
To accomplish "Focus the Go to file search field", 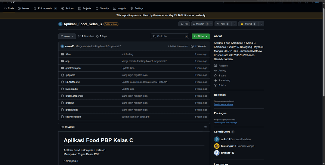I will click(170, 36).
